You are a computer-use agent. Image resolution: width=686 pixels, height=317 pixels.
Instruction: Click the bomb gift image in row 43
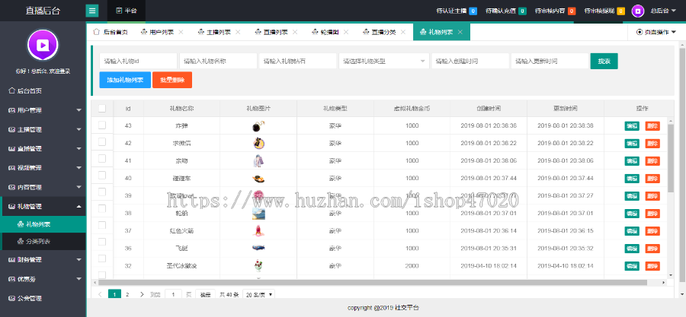[258, 126]
